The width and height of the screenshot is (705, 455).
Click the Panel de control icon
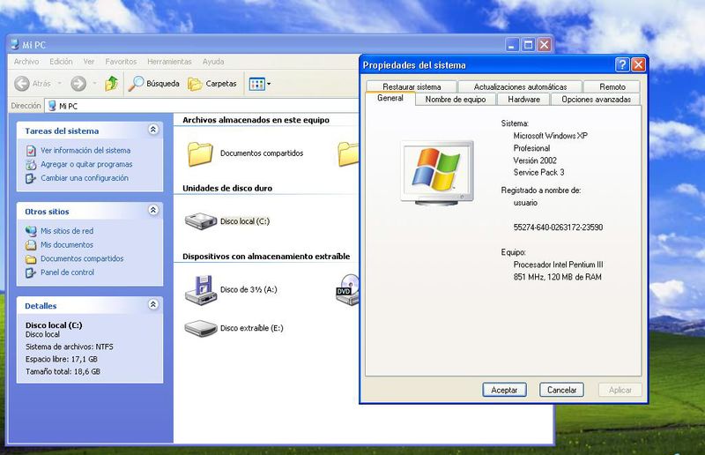click(31, 272)
